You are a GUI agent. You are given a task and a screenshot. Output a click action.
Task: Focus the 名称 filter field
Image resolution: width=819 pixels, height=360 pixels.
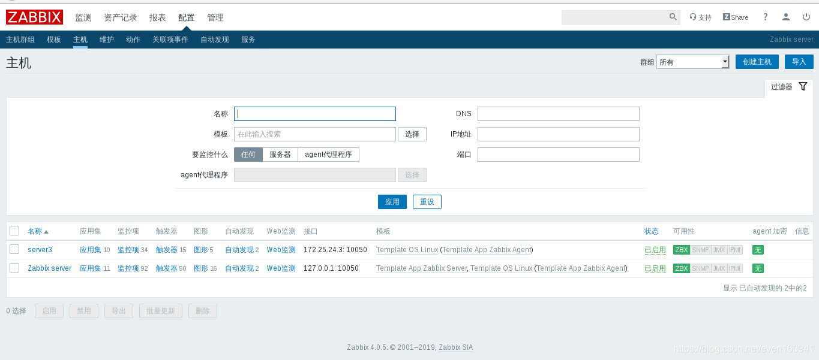(x=315, y=114)
